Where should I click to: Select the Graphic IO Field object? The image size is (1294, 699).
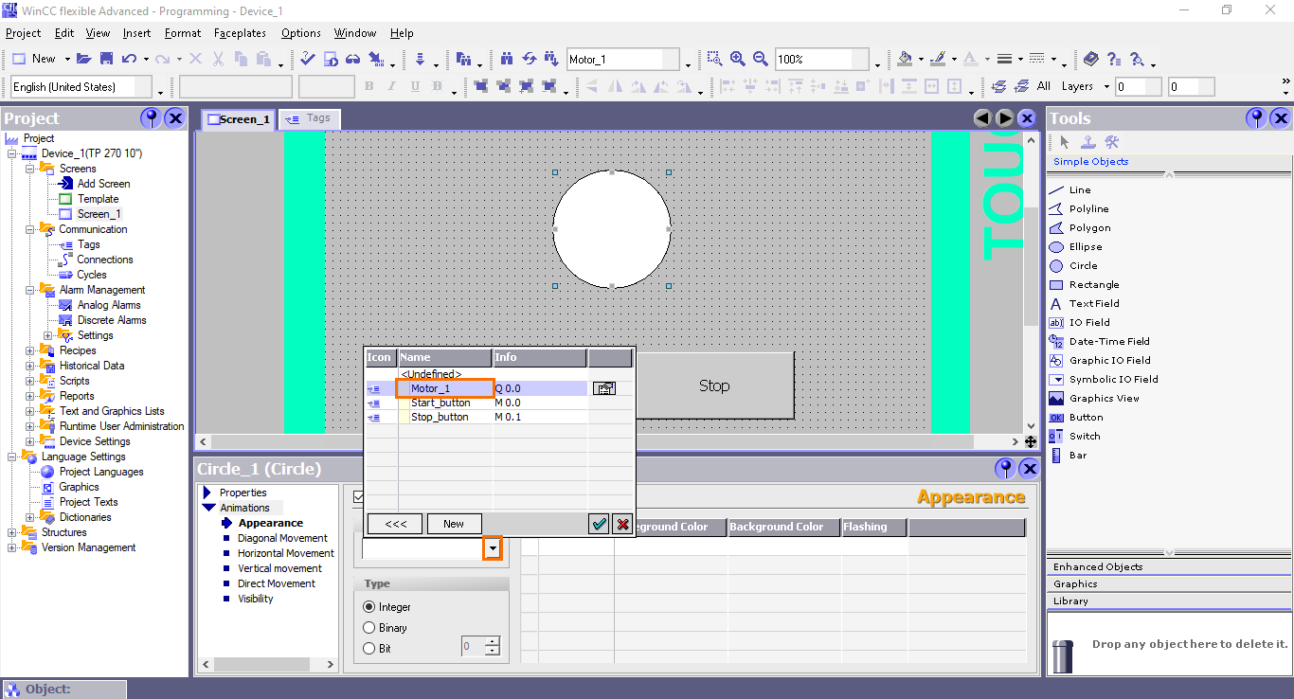1110,360
